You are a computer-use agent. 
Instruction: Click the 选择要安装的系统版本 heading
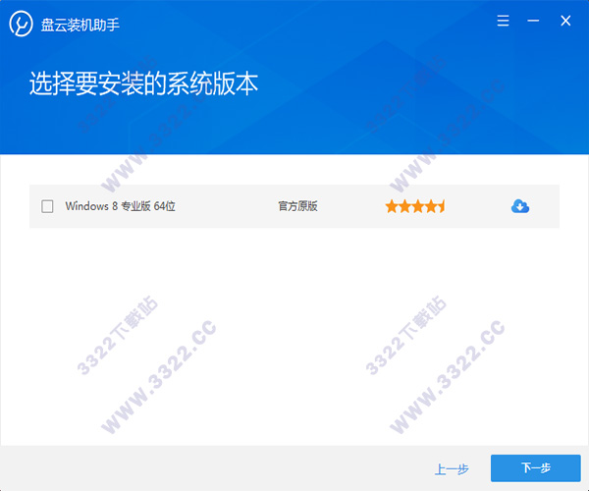(x=144, y=83)
